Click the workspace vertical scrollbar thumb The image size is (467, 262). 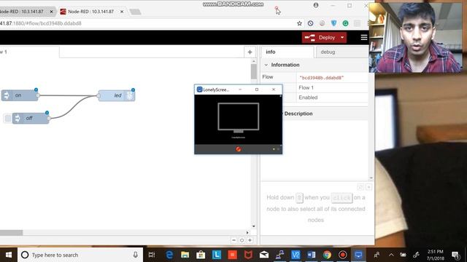[x=253, y=71]
